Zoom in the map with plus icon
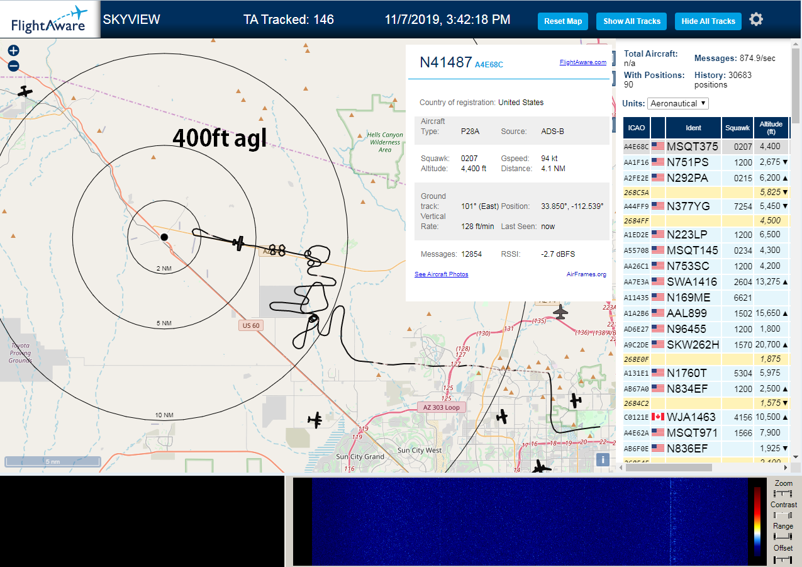Screen dimensions: 802x567 pyautogui.click(x=13, y=51)
